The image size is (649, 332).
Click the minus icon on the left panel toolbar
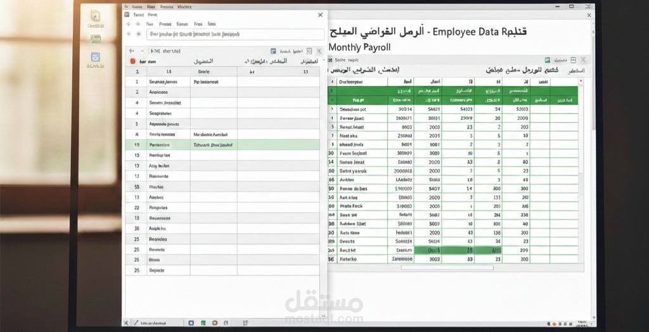[x=143, y=51]
